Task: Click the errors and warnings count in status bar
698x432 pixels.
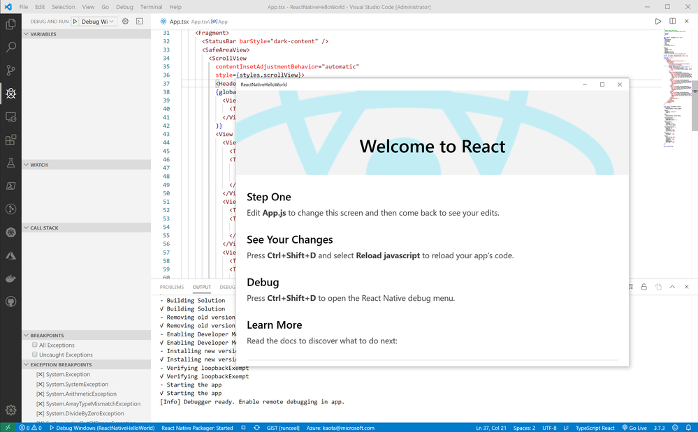Action: (x=30, y=428)
